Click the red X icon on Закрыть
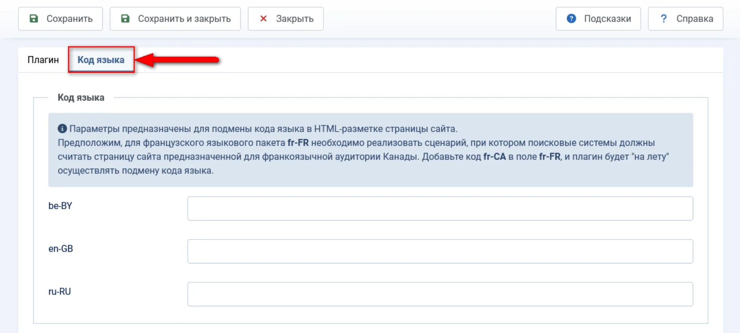This screenshot has height=333, width=740. tap(263, 18)
